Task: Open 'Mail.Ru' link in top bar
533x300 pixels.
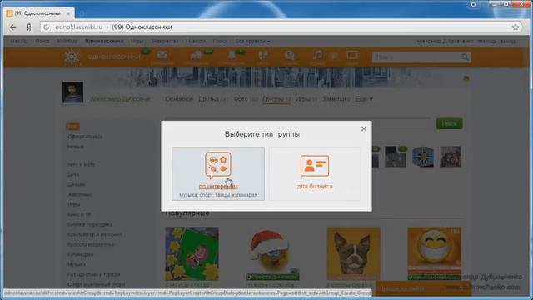Action: click(x=19, y=41)
